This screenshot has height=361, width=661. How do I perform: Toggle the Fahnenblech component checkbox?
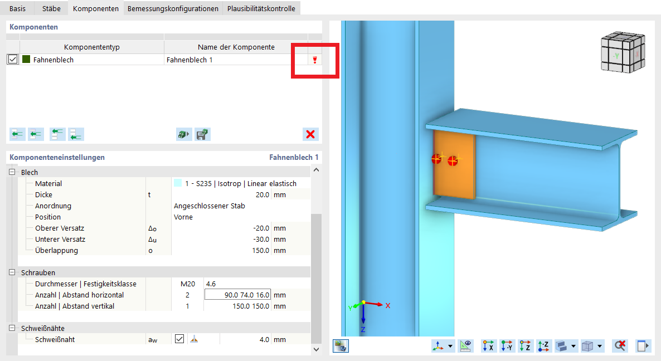pyautogui.click(x=13, y=60)
